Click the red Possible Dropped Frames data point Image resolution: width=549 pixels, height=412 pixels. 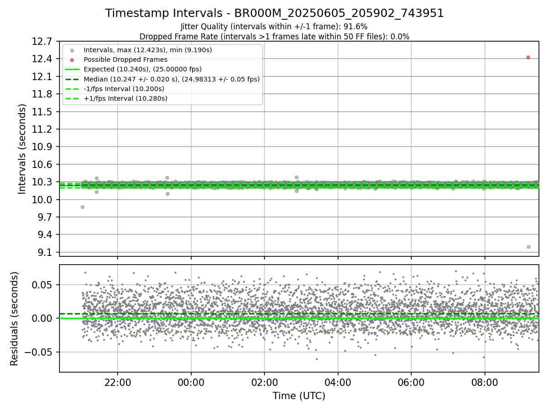click(528, 57)
